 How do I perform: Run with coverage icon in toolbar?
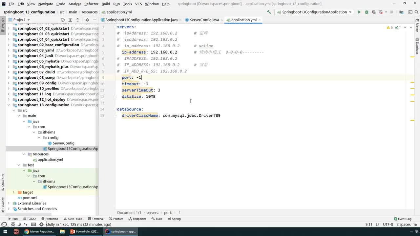374,12
